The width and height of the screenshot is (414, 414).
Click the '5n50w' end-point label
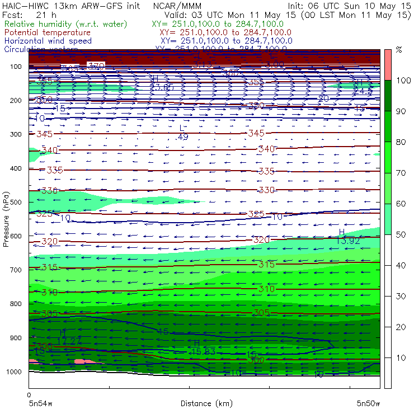tap(368, 403)
